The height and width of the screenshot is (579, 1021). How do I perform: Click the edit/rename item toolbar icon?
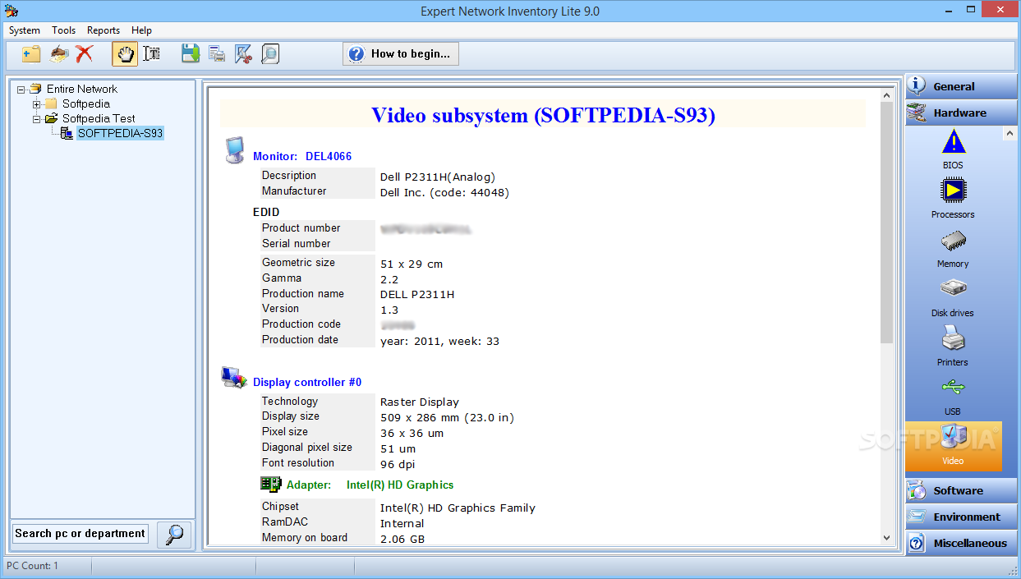point(58,54)
